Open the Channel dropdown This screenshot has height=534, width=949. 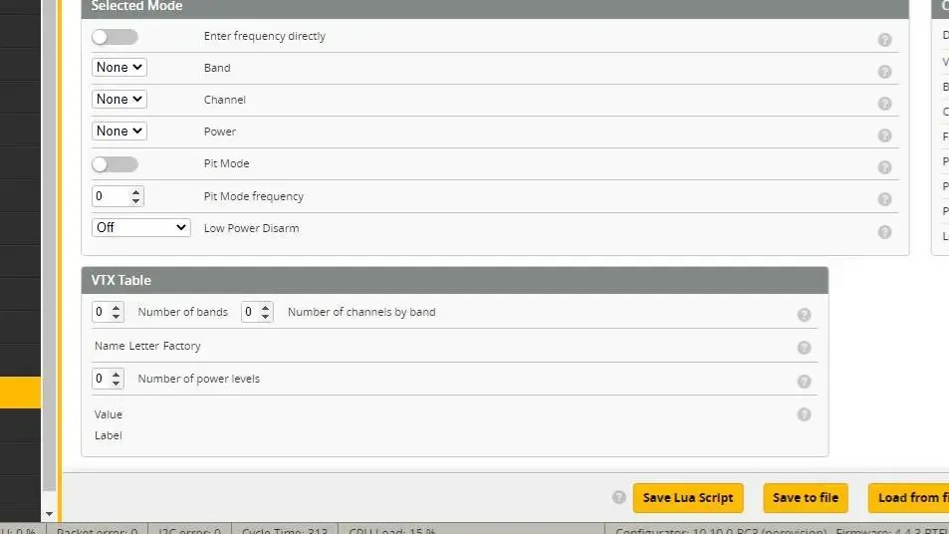[119, 100]
